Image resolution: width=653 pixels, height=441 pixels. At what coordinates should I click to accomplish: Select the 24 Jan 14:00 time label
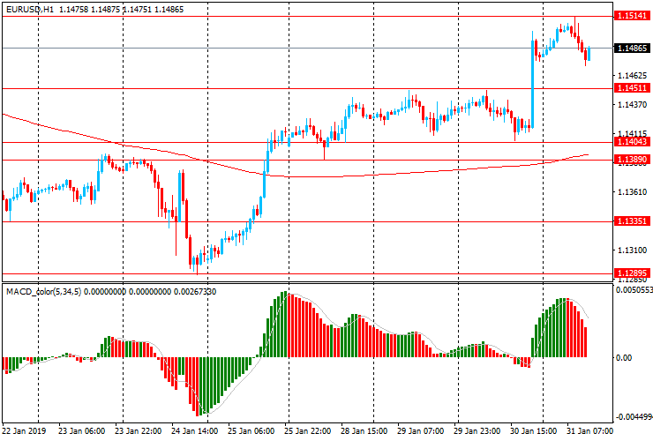[x=194, y=431]
